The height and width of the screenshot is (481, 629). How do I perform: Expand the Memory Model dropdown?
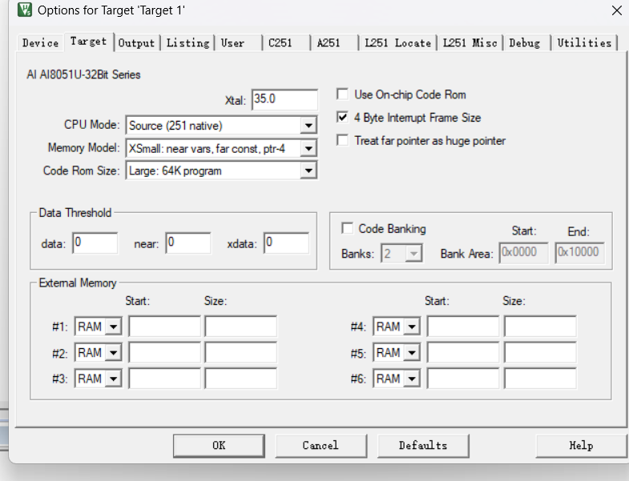coord(308,148)
